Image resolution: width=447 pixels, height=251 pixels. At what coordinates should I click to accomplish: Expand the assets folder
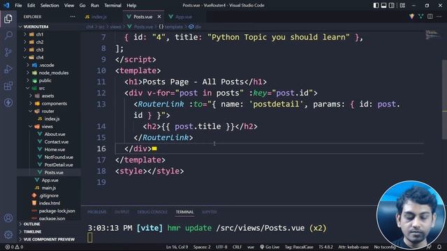[49, 96]
